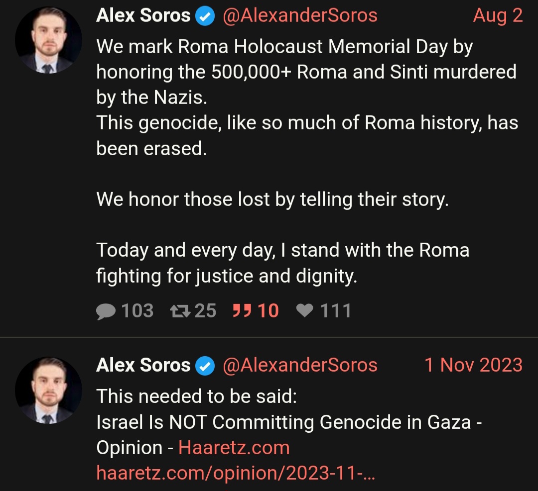Click the 111 likes count

[x=335, y=311]
